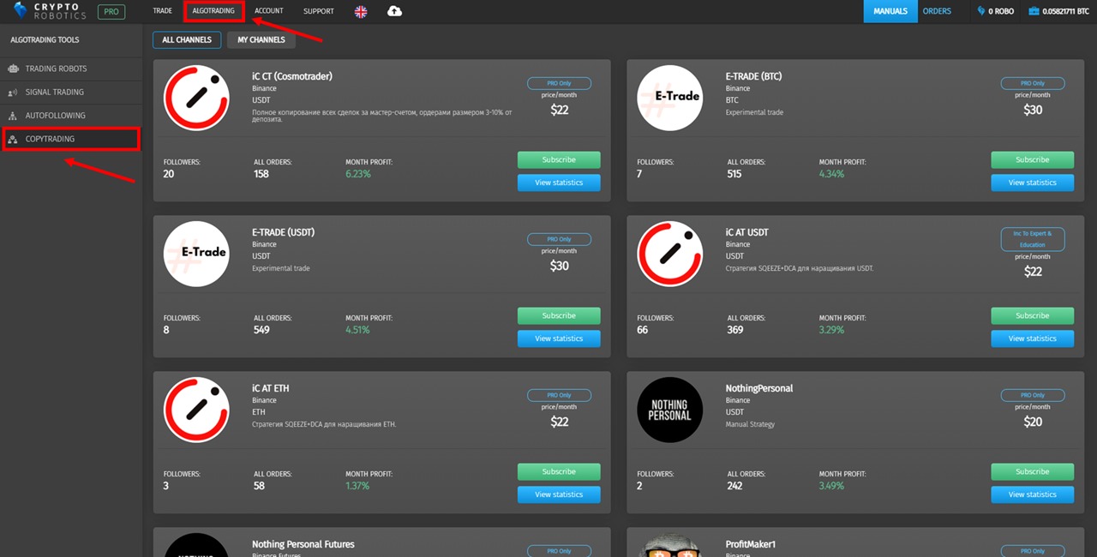This screenshot has height=557, width=1097.
Task: Subscribe to iC AT USDT channel
Action: tap(1033, 315)
